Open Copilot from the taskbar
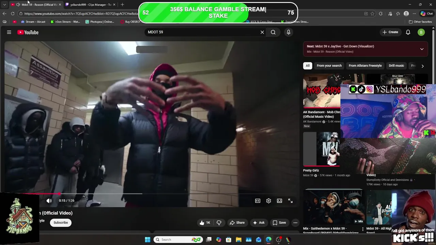Image resolution: width=436 pixels, height=245 pixels. [x=219, y=240]
